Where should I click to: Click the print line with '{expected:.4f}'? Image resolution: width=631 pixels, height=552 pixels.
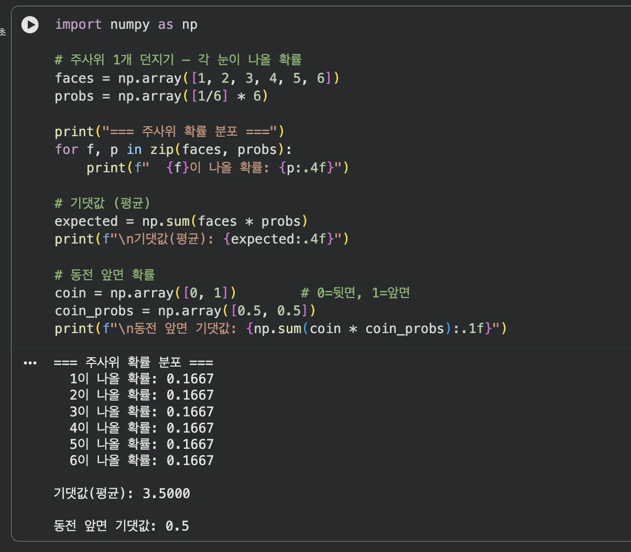pos(202,239)
